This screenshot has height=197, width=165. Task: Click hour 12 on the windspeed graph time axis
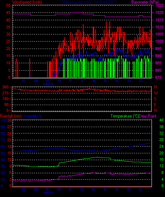(82, 81)
